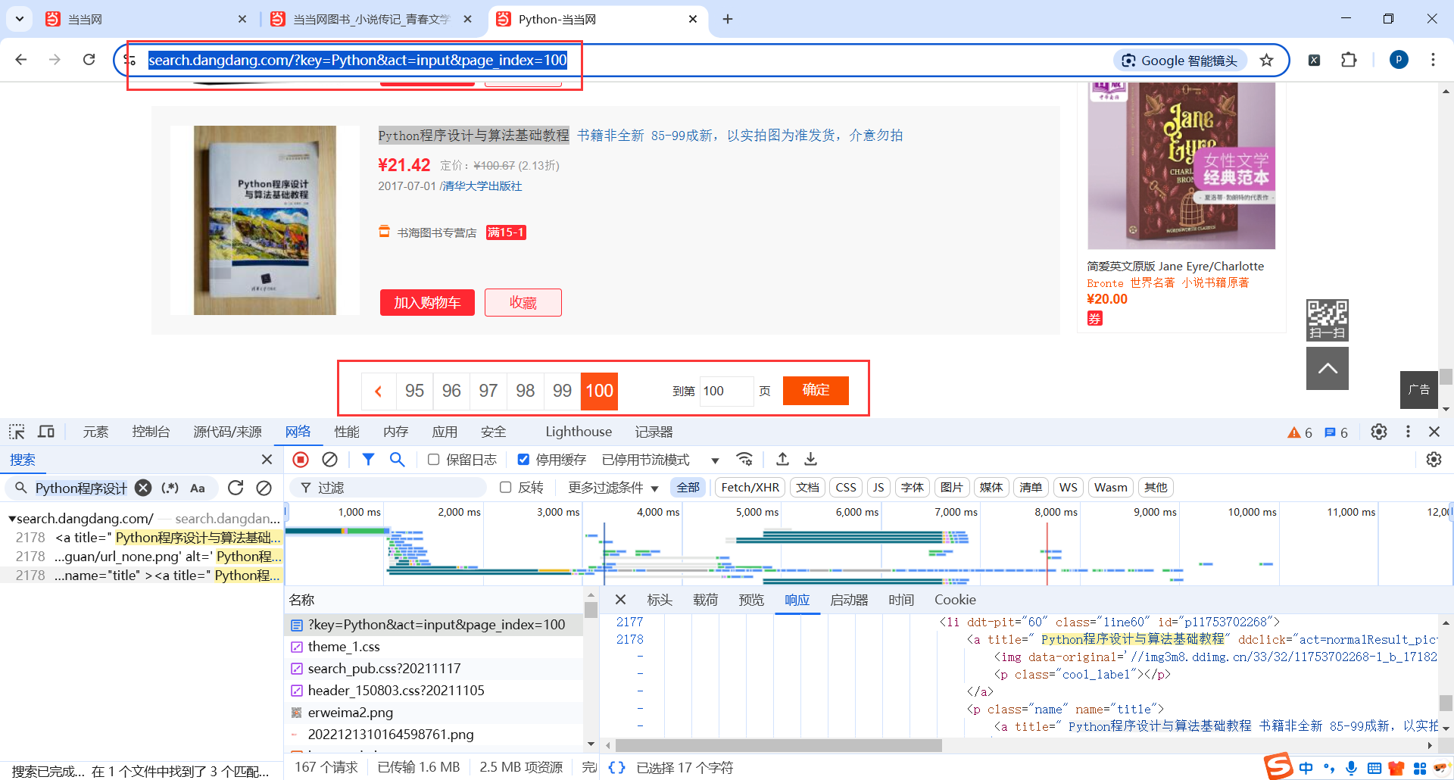Click the back-to-top arrow on page
This screenshot has height=780, width=1454.
click(1328, 368)
